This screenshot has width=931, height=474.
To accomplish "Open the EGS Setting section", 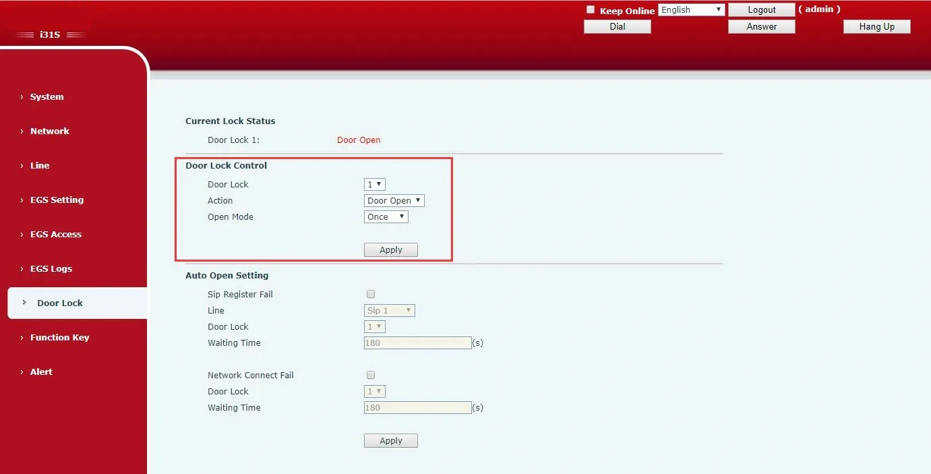I will 57,200.
